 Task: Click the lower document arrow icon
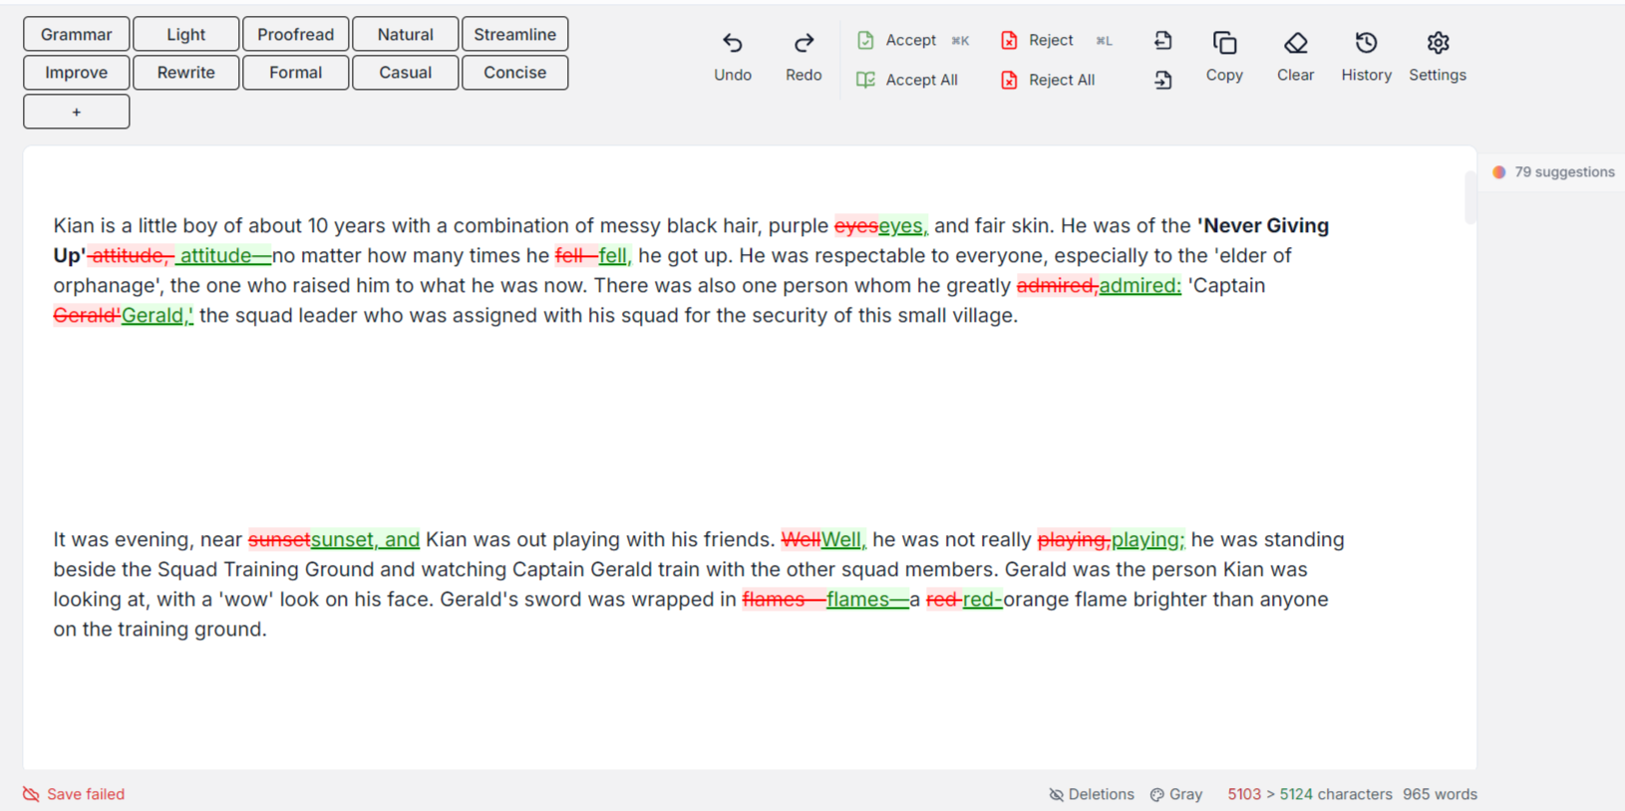[x=1162, y=80]
